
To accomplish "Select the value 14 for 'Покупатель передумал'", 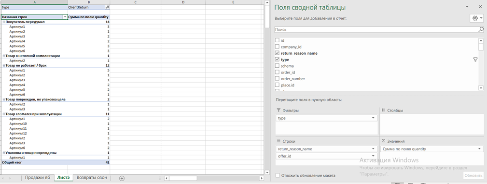I will click(89, 22).
